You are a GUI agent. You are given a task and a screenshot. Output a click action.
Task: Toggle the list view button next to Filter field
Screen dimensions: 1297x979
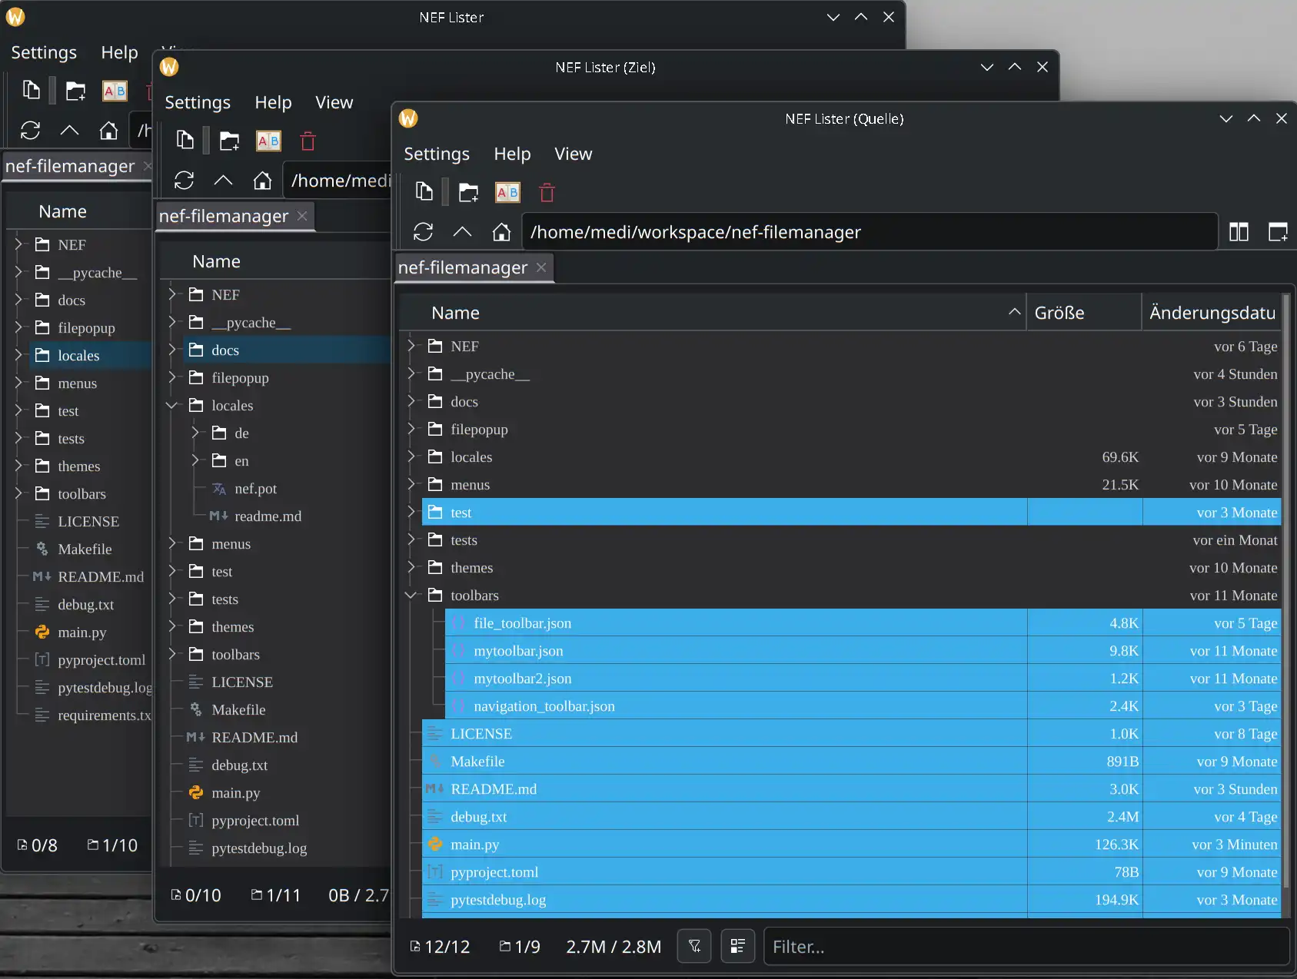coord(737,946)
